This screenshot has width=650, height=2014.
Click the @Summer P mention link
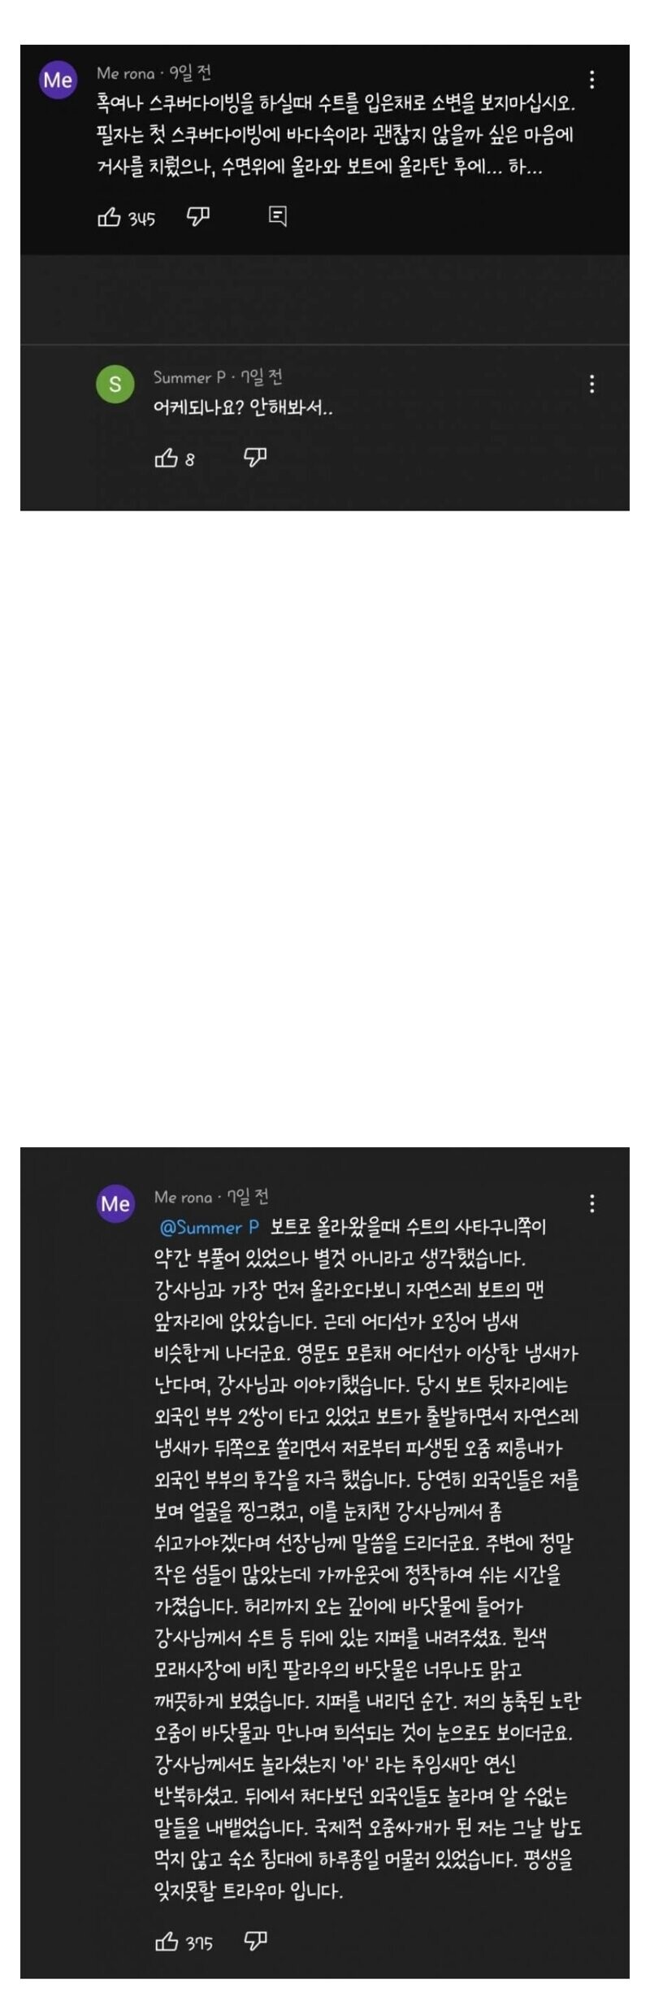210,1227
